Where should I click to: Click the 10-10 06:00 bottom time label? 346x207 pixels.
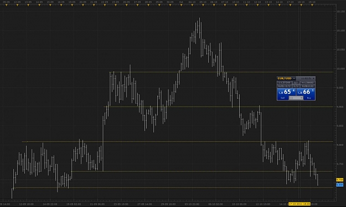(x=239, y=204)
